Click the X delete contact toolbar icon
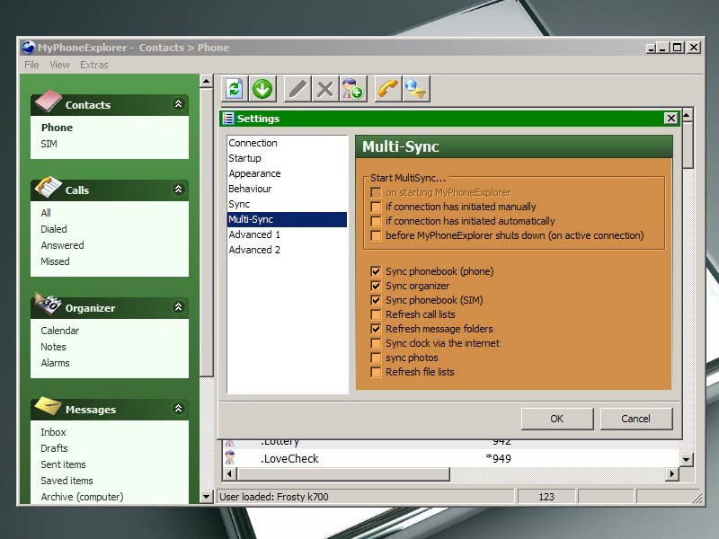 325,88
